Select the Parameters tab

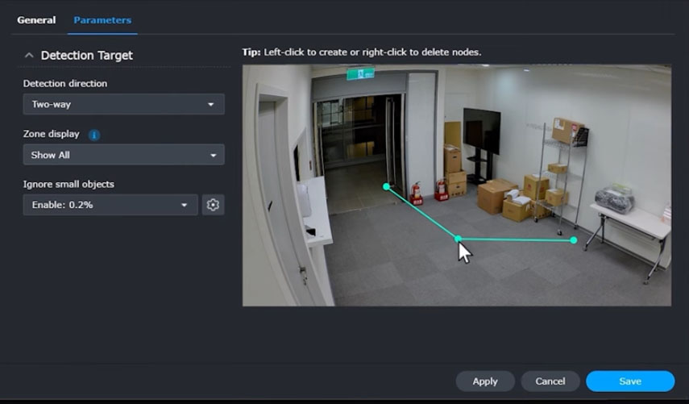[x=102, y=20]
